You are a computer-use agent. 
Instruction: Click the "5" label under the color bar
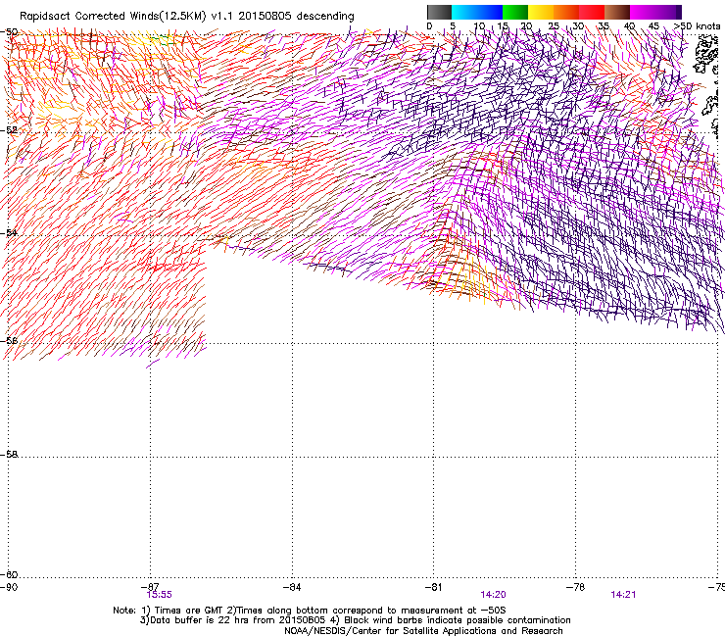click(453, 26)
